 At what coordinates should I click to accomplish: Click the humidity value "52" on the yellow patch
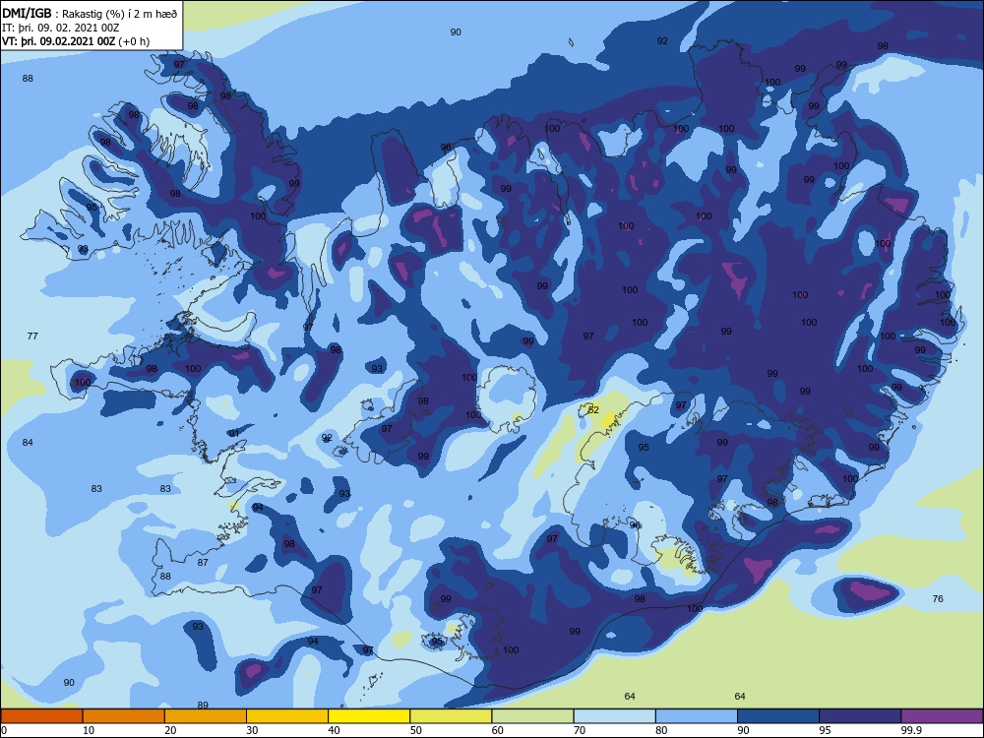tap(593, 409)
